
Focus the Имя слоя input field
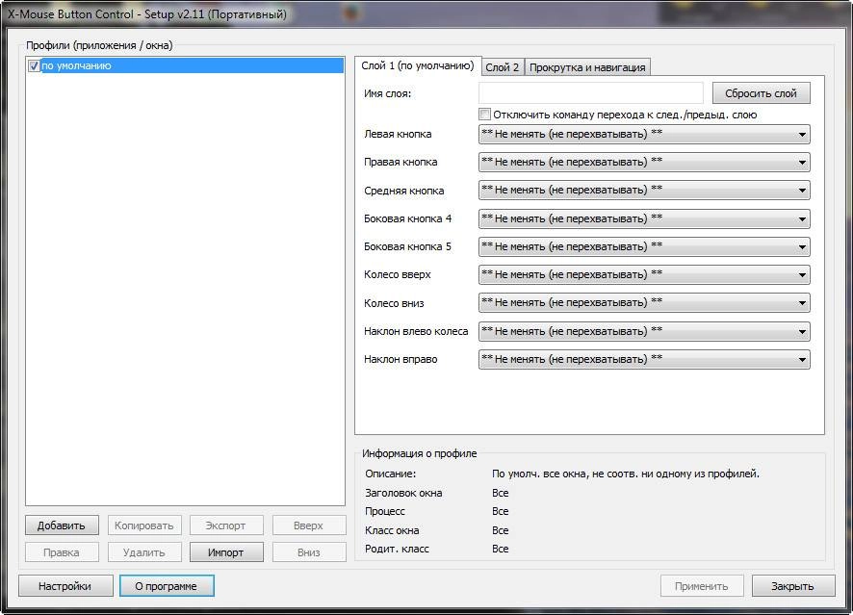591,93
